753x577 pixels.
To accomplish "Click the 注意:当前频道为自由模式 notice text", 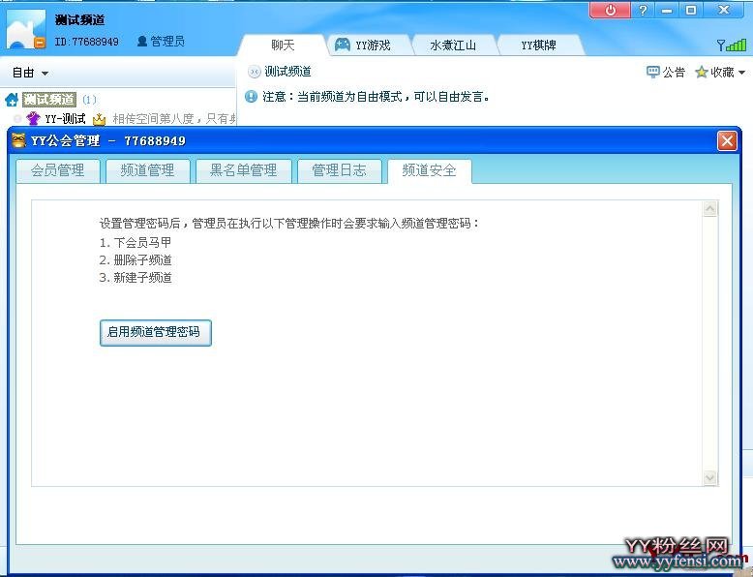I will [x=376, y=97].
